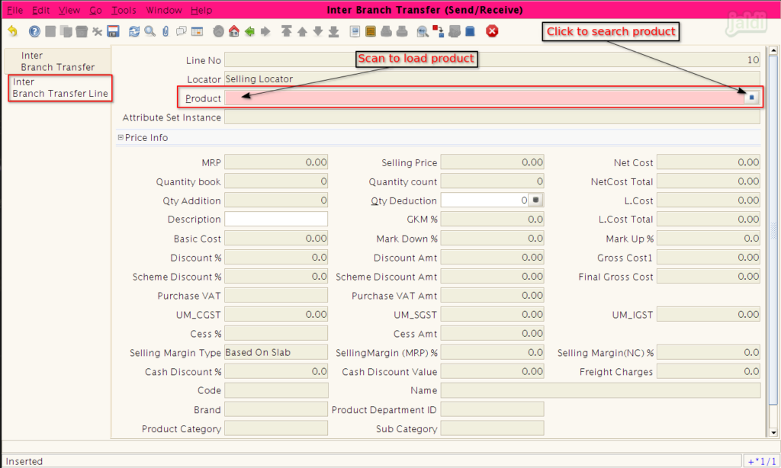Click the grey forward arrow icon

click(x=265, y=31)
